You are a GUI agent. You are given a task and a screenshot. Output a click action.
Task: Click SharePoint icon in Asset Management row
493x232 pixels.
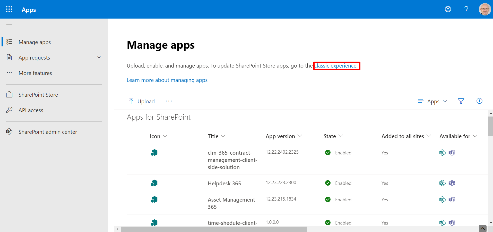pos(442,200)
